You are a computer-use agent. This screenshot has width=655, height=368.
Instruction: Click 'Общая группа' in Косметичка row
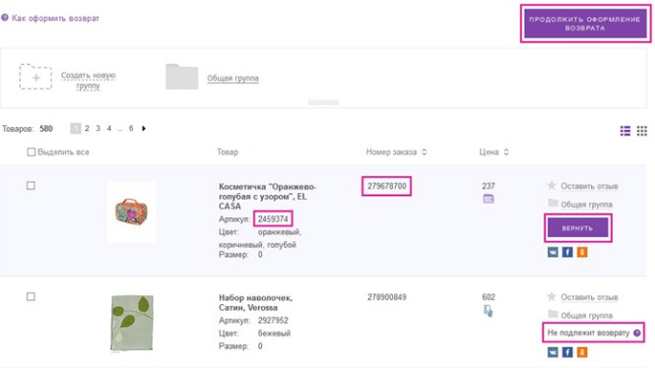click(586, 205)
